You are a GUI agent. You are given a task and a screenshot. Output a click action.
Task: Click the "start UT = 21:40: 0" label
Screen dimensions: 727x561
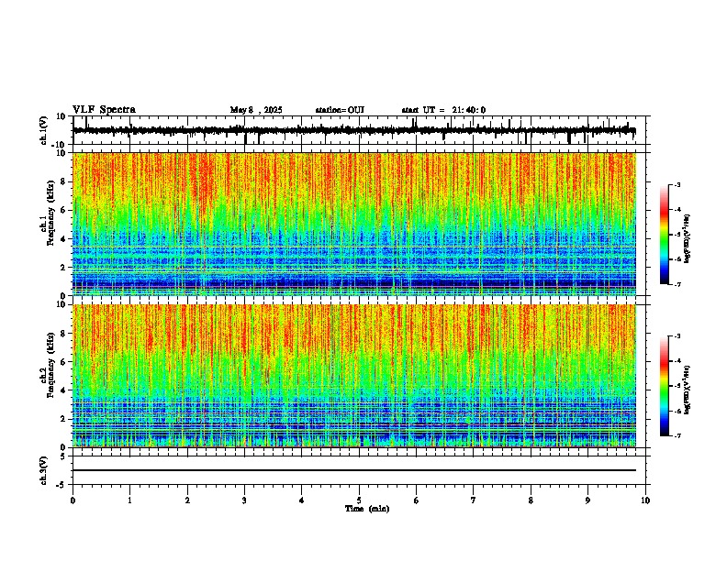click(443, 110)
